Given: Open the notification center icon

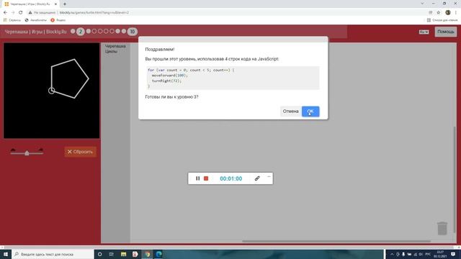Looking at the screenshot, I should (x=453, y=254).
